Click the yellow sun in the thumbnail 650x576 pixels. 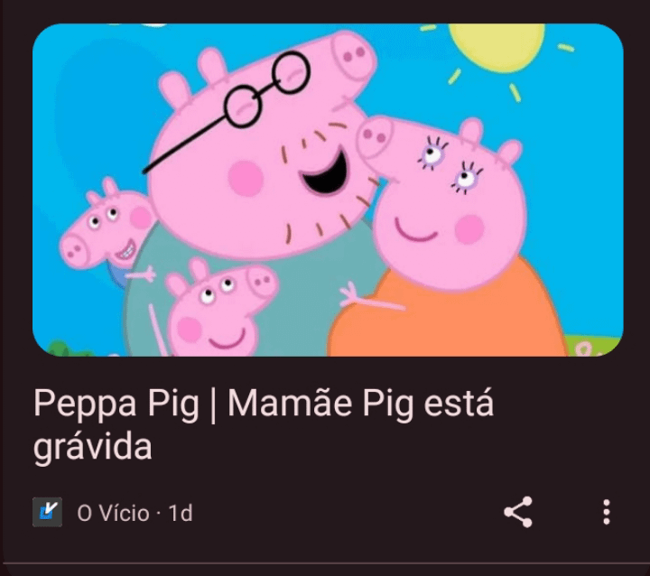coord(497,46)
